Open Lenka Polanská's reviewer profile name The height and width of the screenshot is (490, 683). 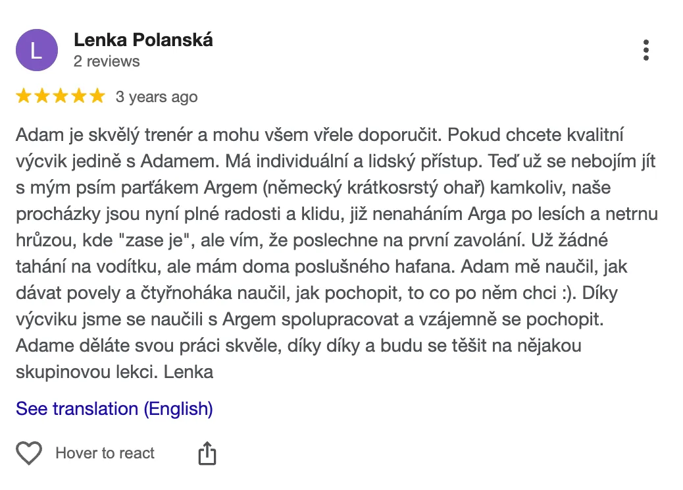click(143, 40)
